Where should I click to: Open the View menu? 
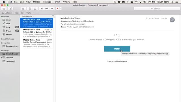(28, 2)
